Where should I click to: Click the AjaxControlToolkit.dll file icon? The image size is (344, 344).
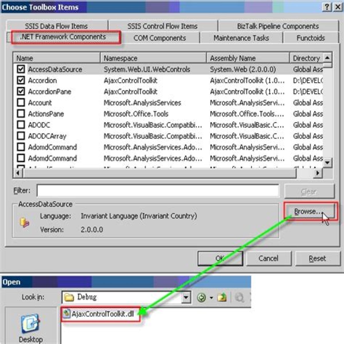click(x=67, y=314)
